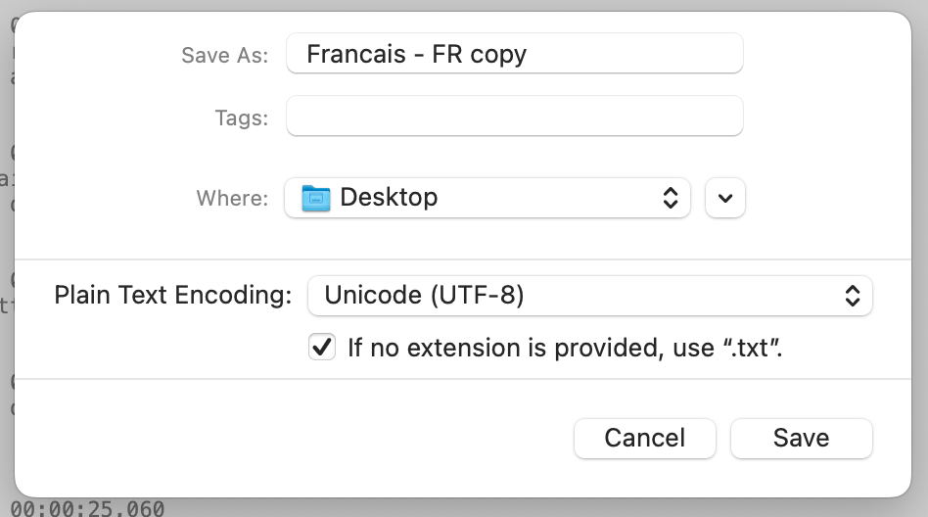Expand the full file browser chevron
Image resolution: width=928 pixels, height=517 pixels.
(x=724, y=198)
